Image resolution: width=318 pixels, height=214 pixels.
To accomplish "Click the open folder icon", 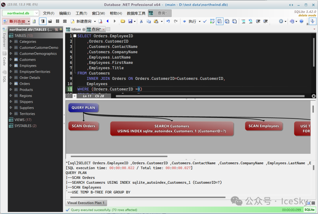I will pyautogui.click(x=123, y=21).
